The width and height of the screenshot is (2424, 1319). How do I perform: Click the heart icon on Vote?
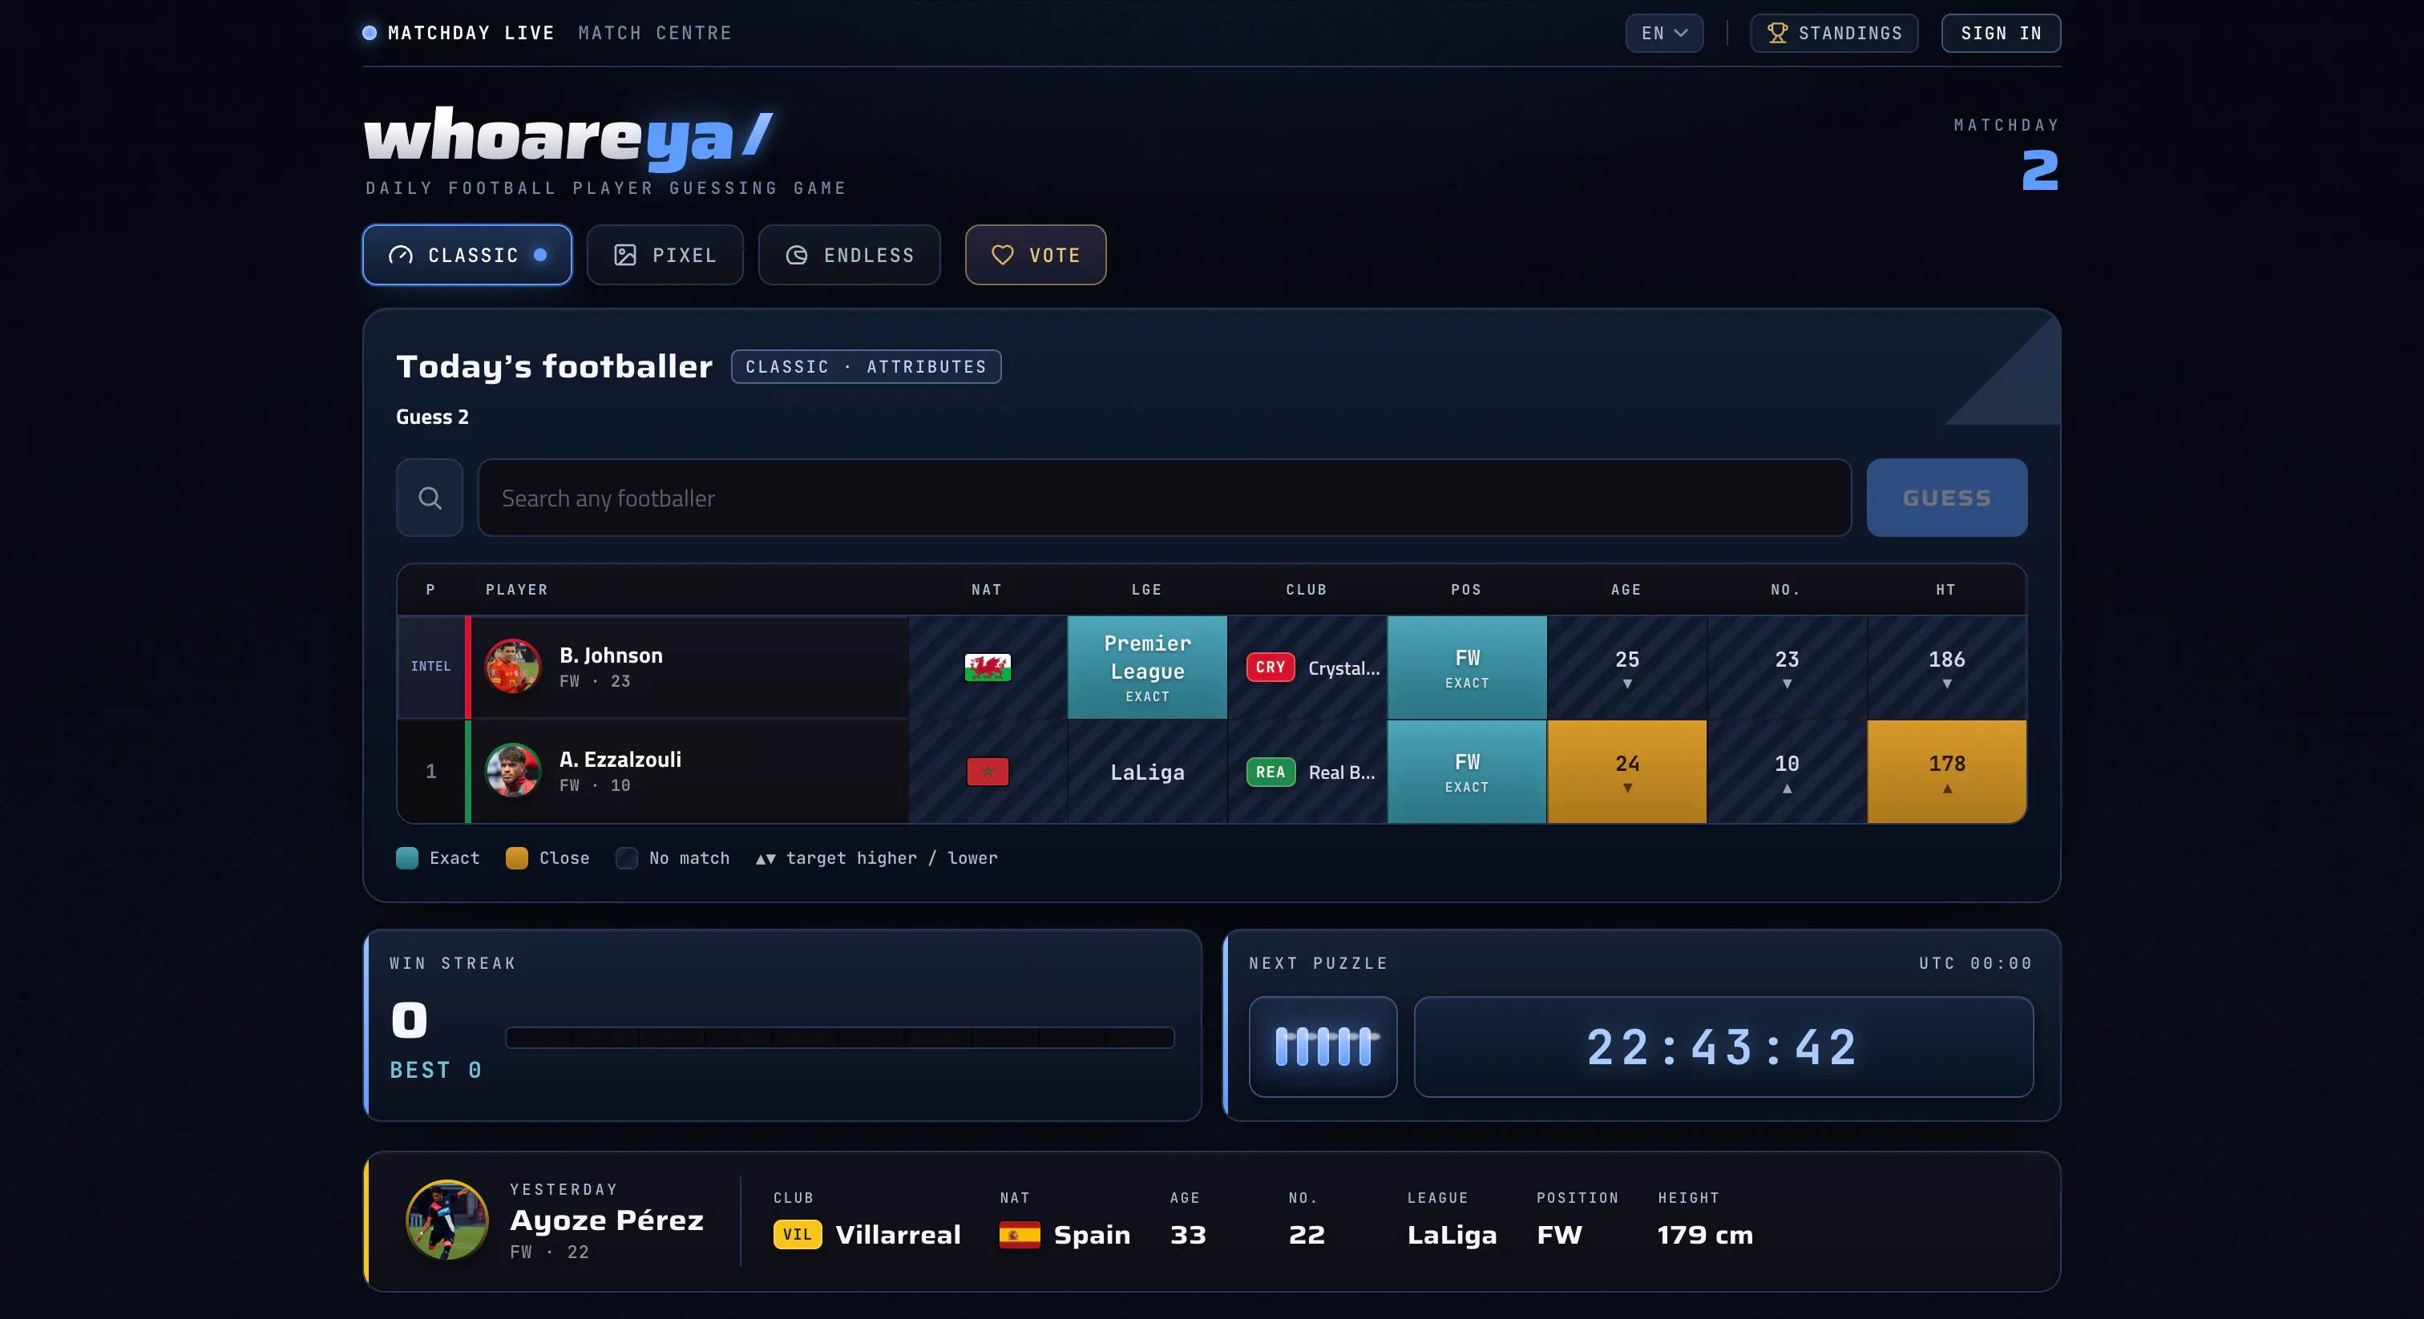(x=1002, y=255)
